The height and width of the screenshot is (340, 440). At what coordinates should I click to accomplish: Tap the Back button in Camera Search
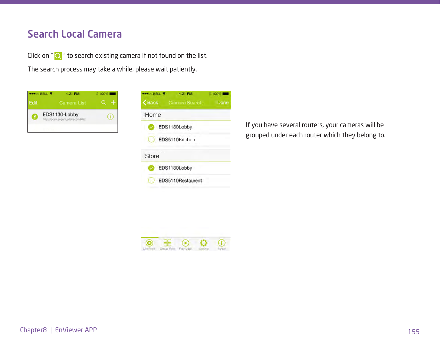(151, 103)
